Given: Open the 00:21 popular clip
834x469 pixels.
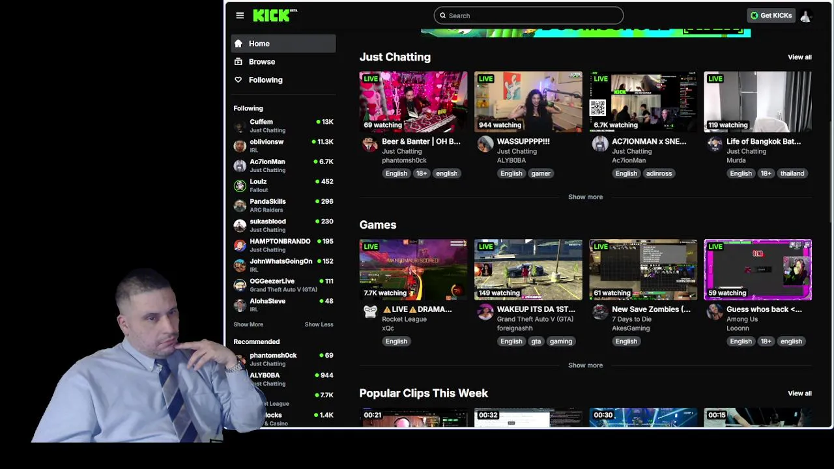Looking at the screenshot, I should pyautogui.click(x=413, y=418).
